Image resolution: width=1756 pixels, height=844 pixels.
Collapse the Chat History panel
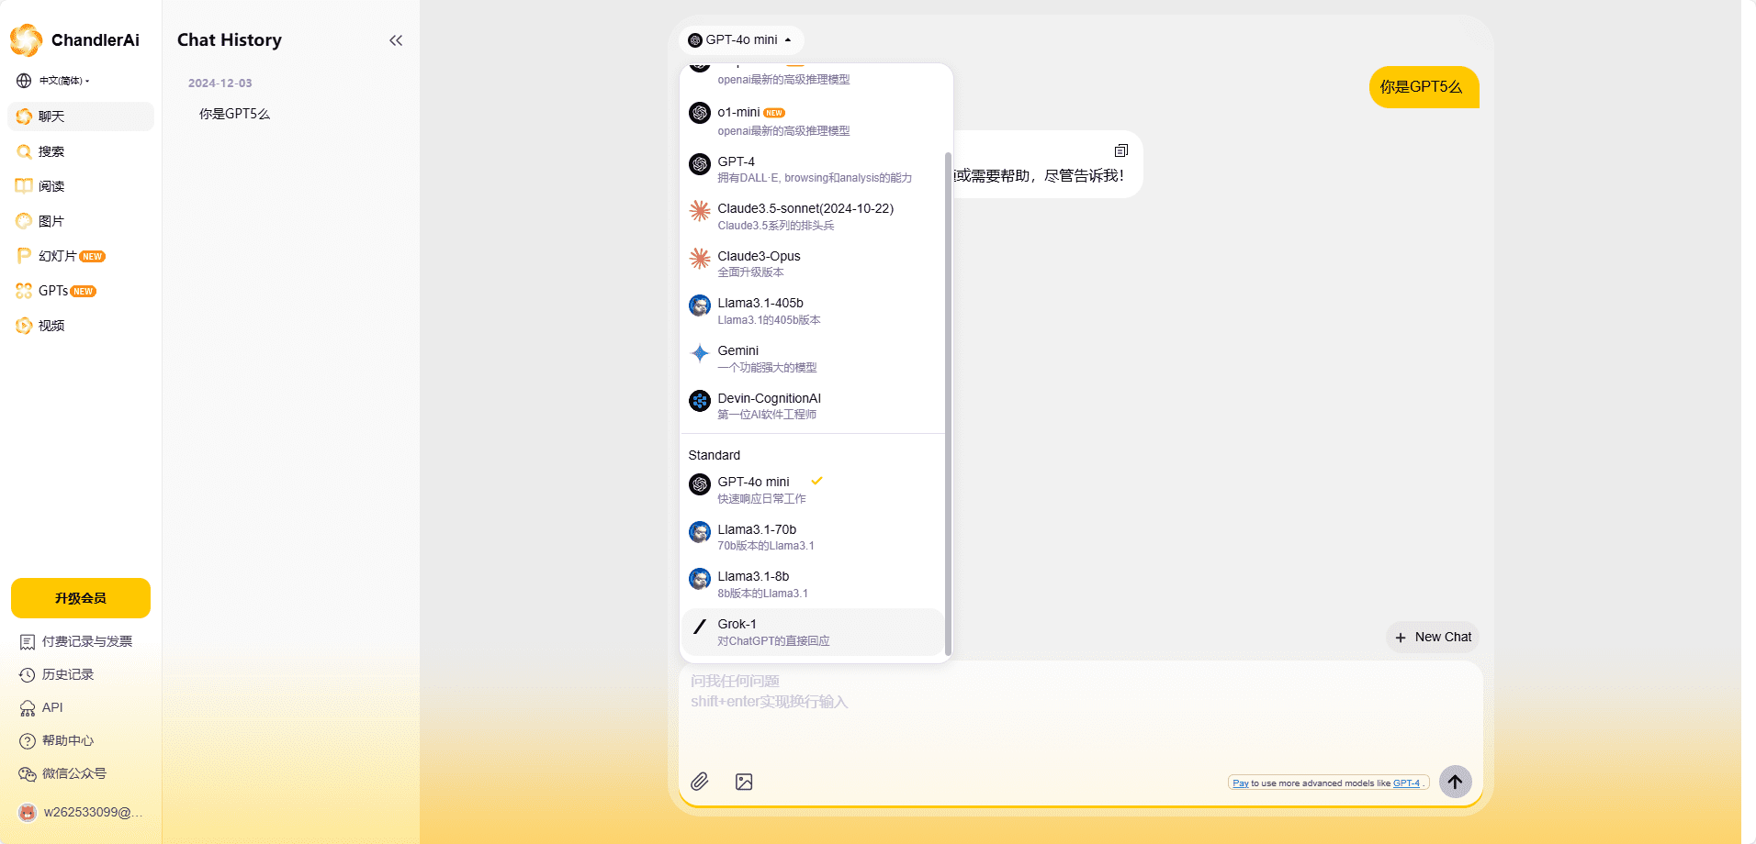[396, 40]
